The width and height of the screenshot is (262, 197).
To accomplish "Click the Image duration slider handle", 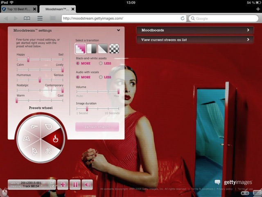I will (x=87, y=108).
